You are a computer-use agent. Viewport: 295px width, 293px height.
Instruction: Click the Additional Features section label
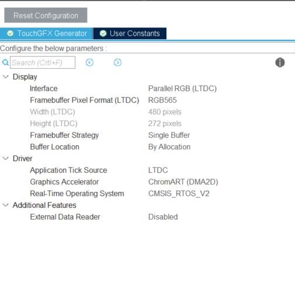44,205
